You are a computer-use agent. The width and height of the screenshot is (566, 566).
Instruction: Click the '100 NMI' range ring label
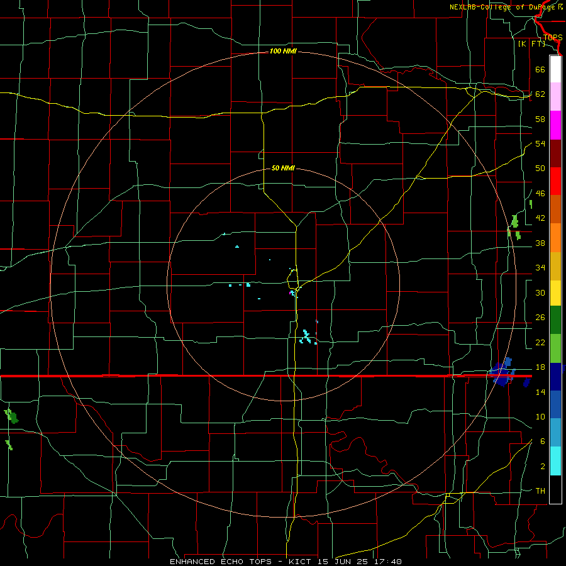click(x=283, y=52)
